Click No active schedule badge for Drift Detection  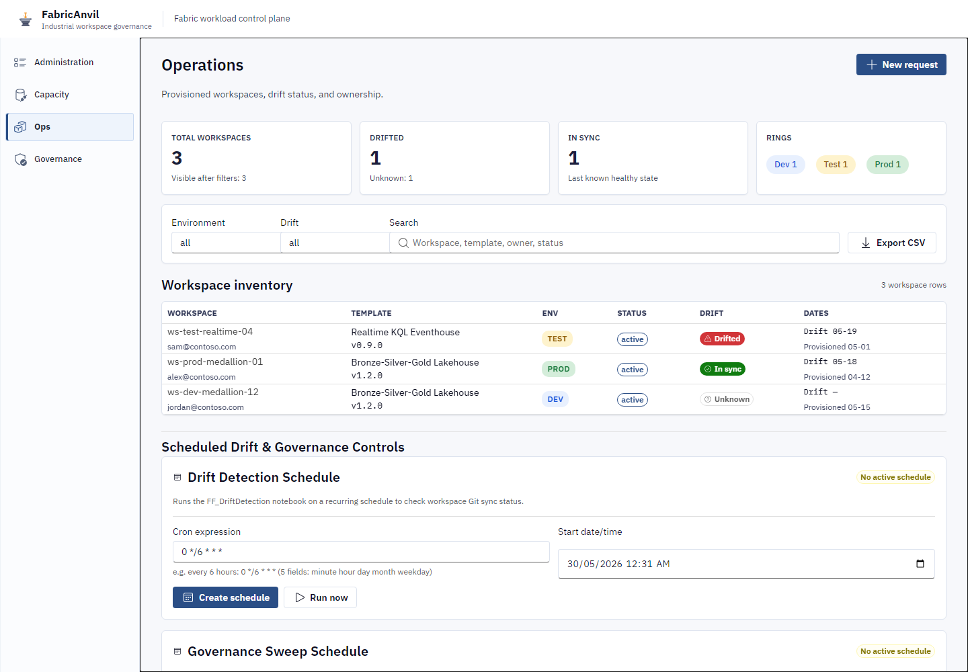[895, 477]
